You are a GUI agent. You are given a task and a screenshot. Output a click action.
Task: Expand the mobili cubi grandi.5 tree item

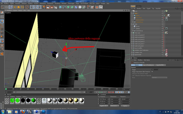(132, 35)
